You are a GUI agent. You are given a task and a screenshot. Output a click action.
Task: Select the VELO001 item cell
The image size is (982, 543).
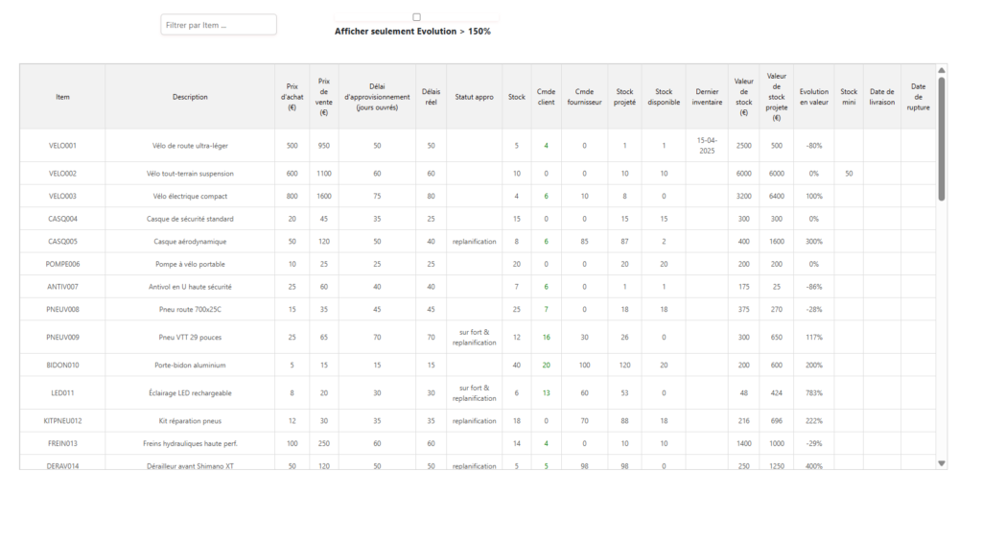(62, 146)
